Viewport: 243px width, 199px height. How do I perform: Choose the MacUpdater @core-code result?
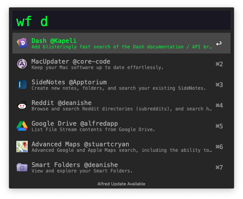[x=71, y=62]
